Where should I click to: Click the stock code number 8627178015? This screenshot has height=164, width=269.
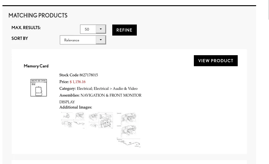89,75
